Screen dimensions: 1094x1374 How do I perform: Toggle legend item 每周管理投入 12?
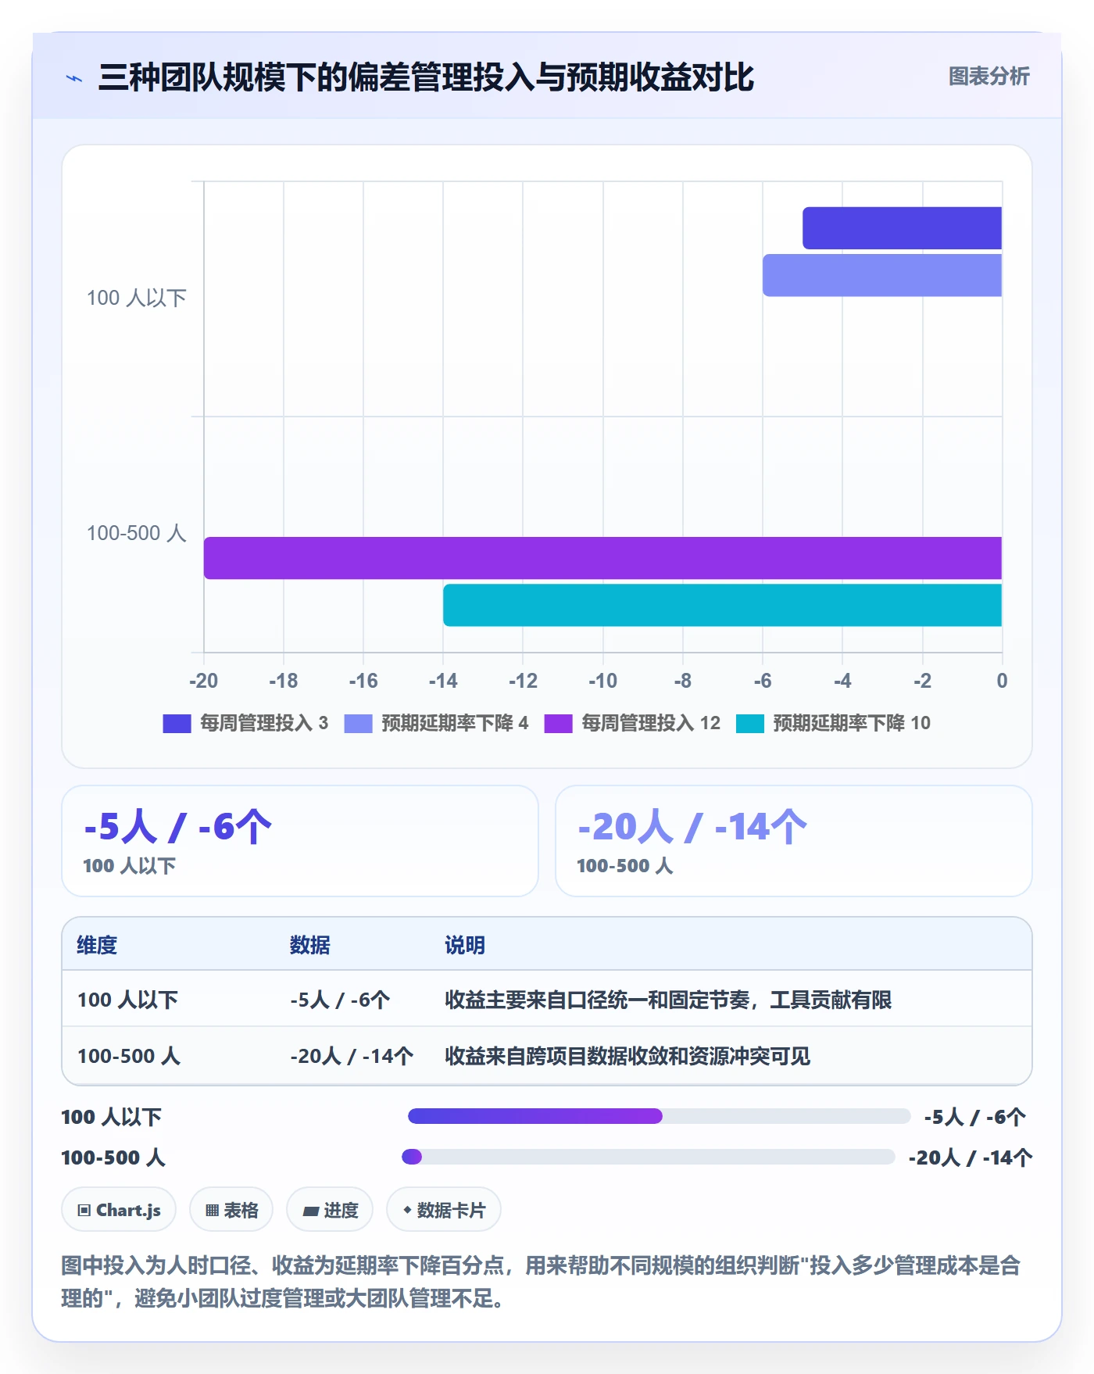632,723
